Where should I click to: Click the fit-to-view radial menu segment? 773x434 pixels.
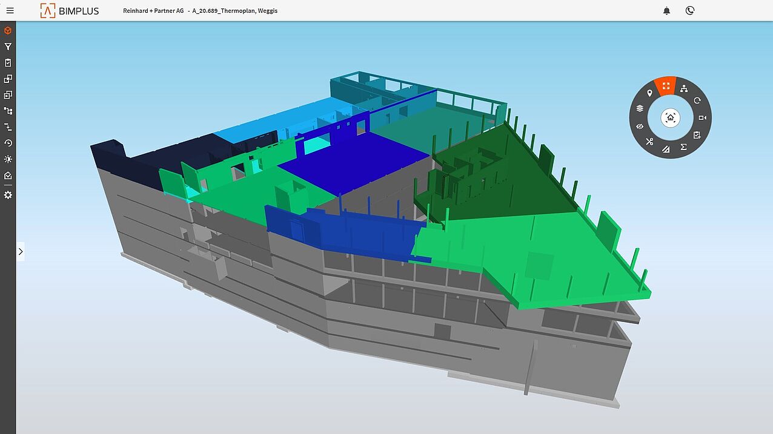(x=666, y=87)
